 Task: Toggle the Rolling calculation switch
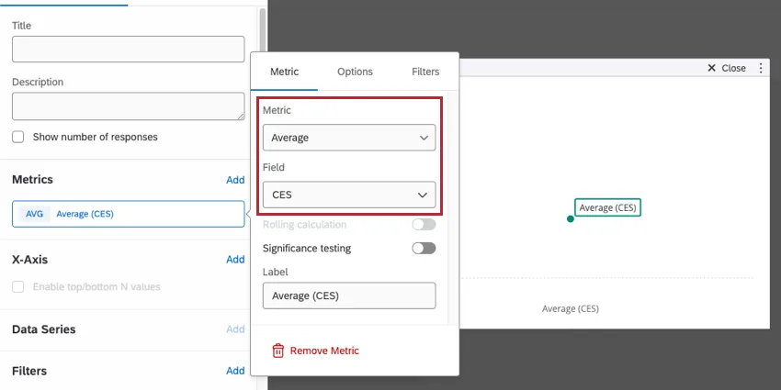[x=424, y=225]
